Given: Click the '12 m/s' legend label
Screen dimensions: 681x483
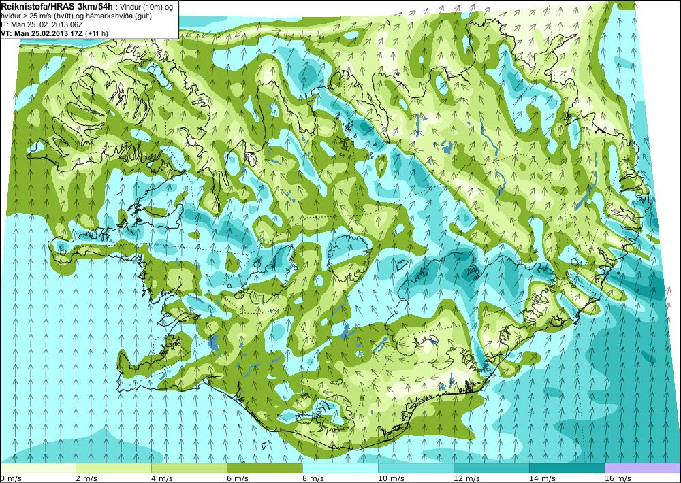Looking at the screenshot, I should [466, 478].
